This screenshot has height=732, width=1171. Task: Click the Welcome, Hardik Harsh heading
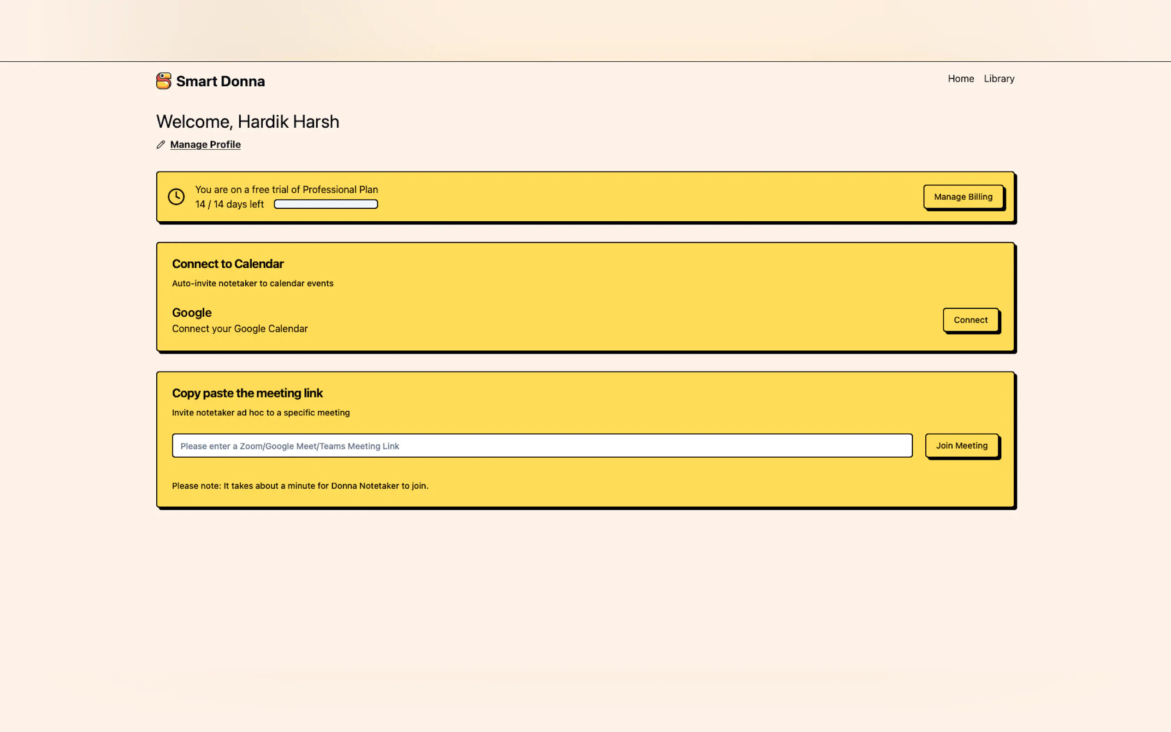(x=248, y=122)
